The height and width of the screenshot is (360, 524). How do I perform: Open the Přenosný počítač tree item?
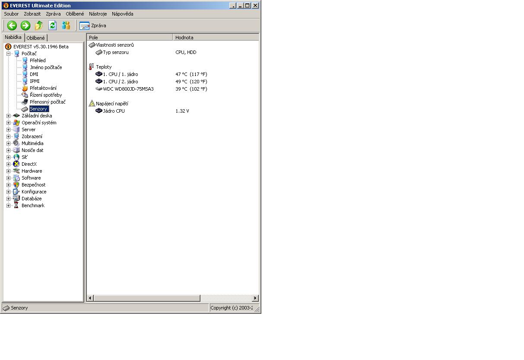click(x=48, y=102)
